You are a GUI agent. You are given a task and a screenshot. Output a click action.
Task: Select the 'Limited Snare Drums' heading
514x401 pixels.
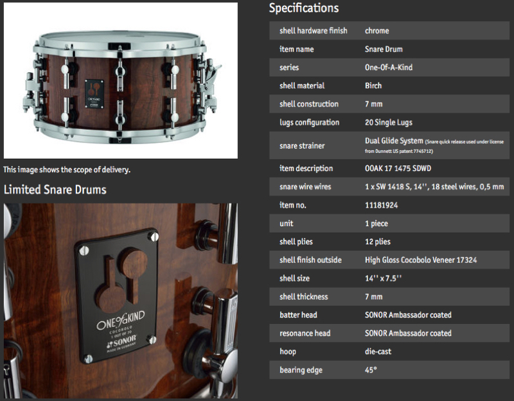tap(55, 190)
